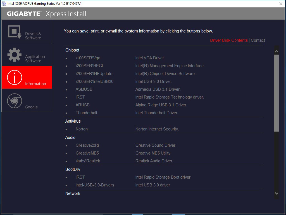Click the Application Software gear icon
Screen dimensions: 286x215
click(x=15, y=55)
